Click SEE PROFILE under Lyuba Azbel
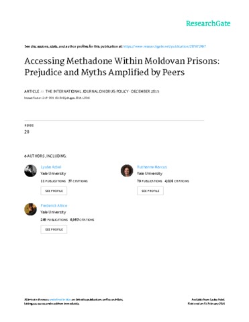 (x=54, y=191)
